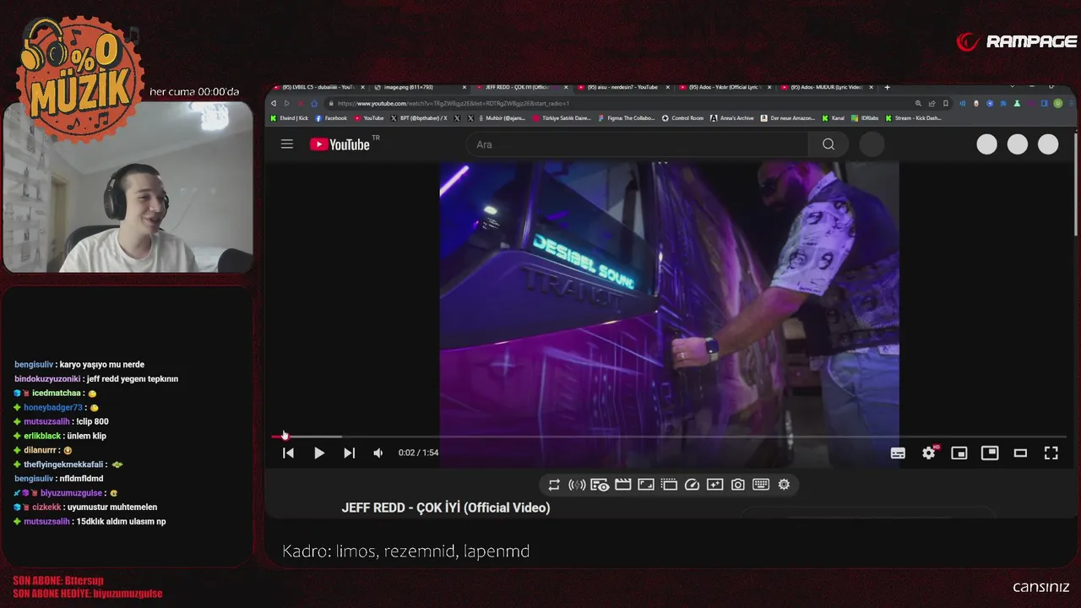Open the Anna's Archive bookmark
The image size is (1081, 608).
[x=731, y=118]
